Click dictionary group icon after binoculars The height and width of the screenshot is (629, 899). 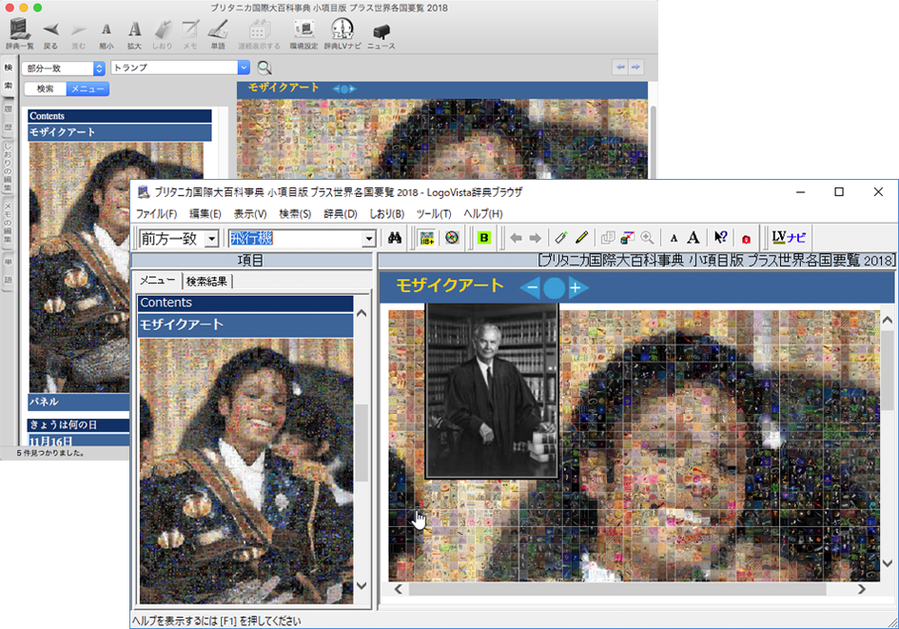click(426, 237)
